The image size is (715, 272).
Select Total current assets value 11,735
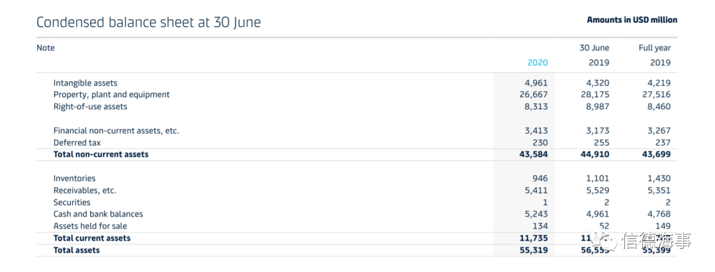(x=534, y=238)
